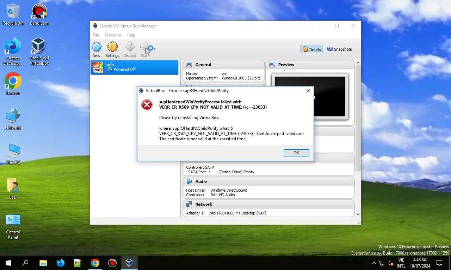Open Oracle VM VirtualBox desktop icon

(39, 51)
